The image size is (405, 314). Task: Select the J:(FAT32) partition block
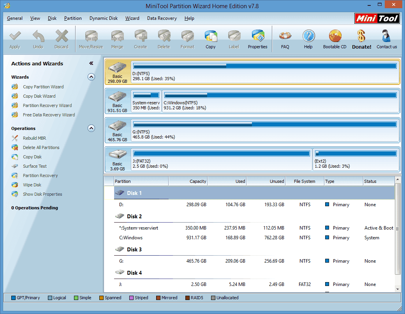pos(222,160)
